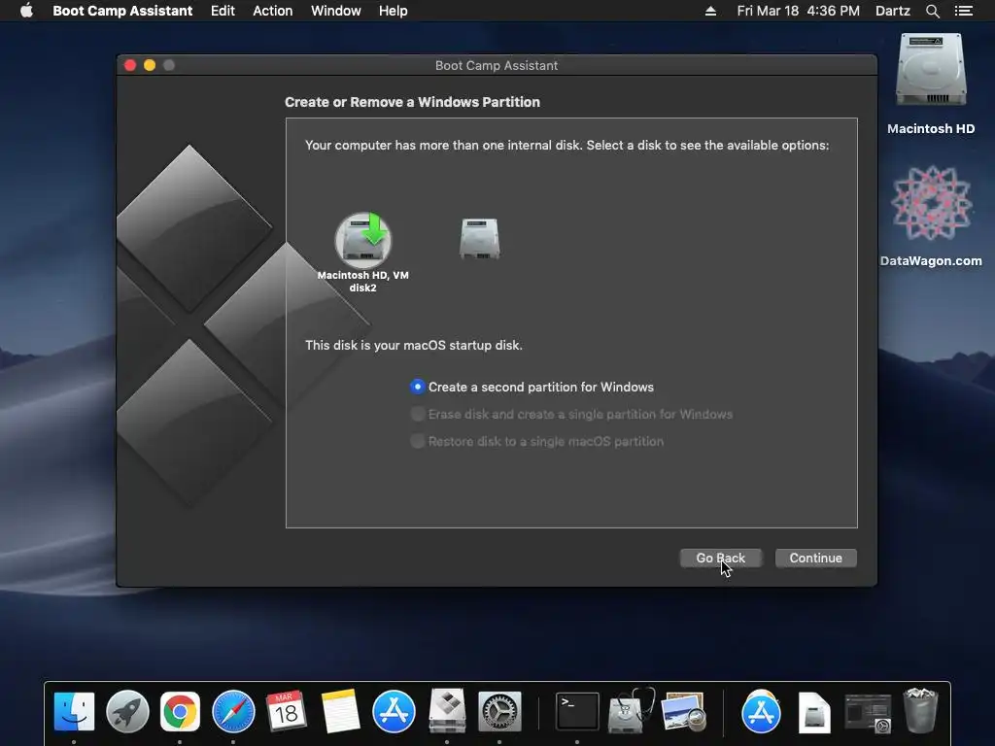This screenshot has width=995, height=746.
Task: Open Notification Center list icon
Action: [963, 11]
